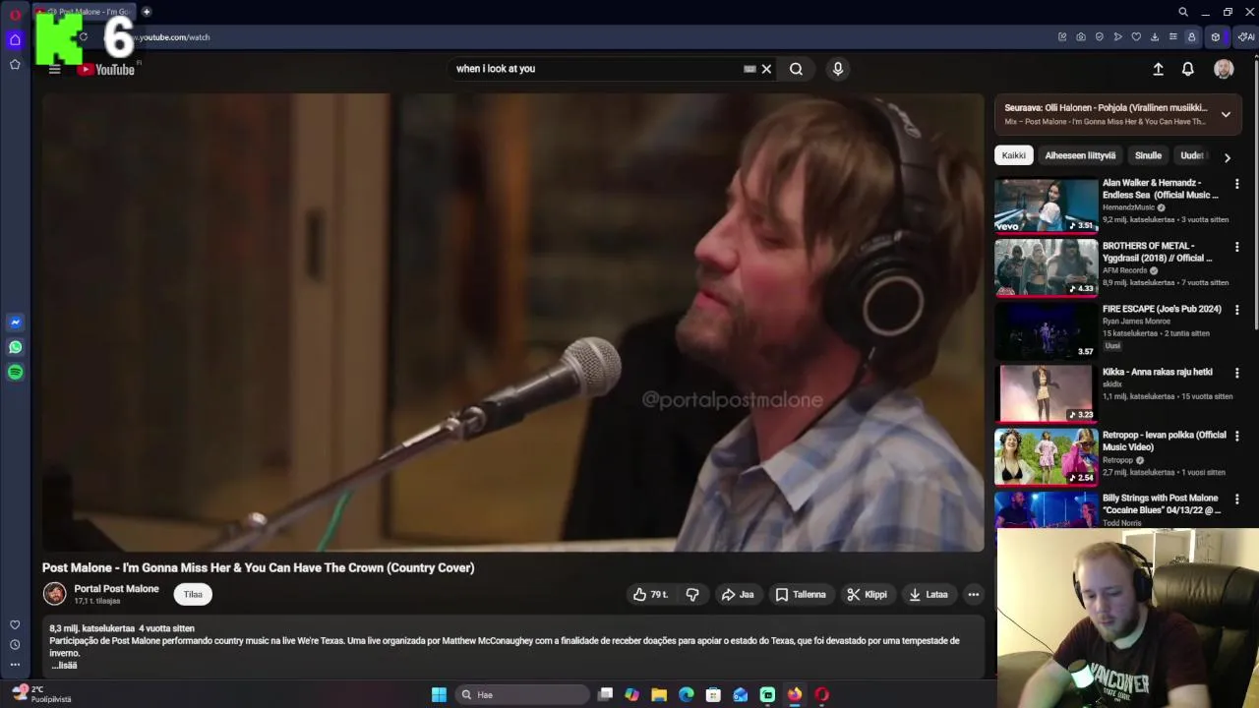
Task: Open Opera tab search magnifier icon
Action: click(1183, 12)
